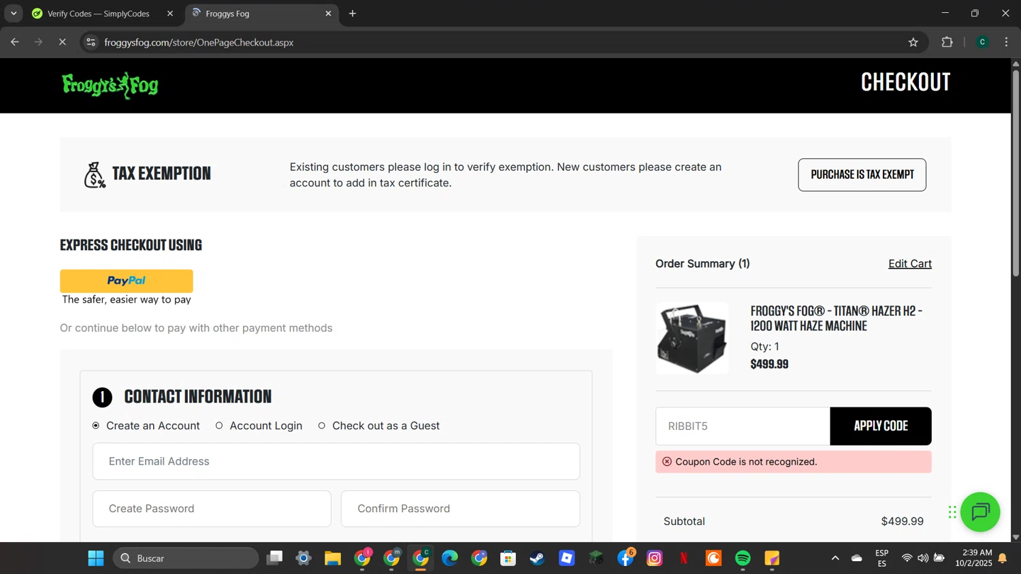Click the coupon code field containing RIBBIT5
The width and height of the screenshot is (1021, 574).
[x=743, y=426]
